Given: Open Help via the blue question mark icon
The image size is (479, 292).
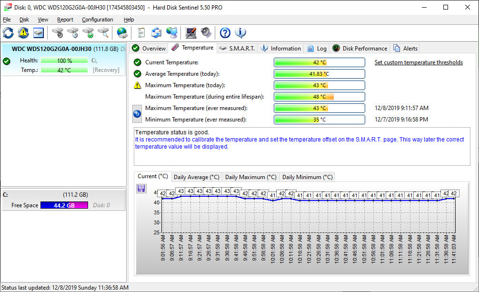Looking at the screenshot, I should point(225,33).
